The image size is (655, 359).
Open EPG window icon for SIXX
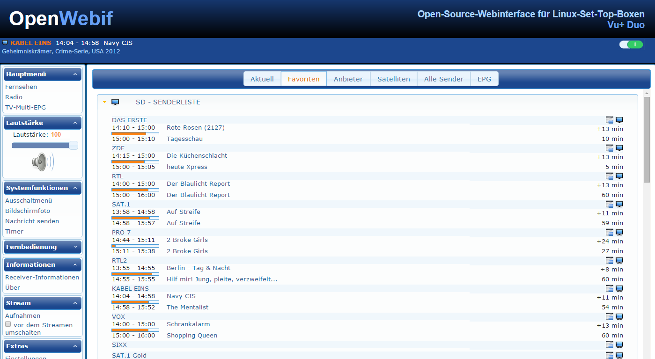pos(610,344)
